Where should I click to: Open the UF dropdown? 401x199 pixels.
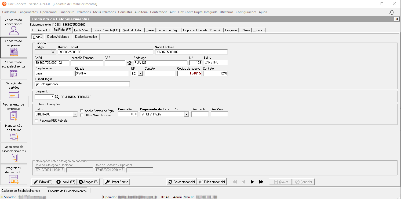pyautogui.click(x=140, y=73)
